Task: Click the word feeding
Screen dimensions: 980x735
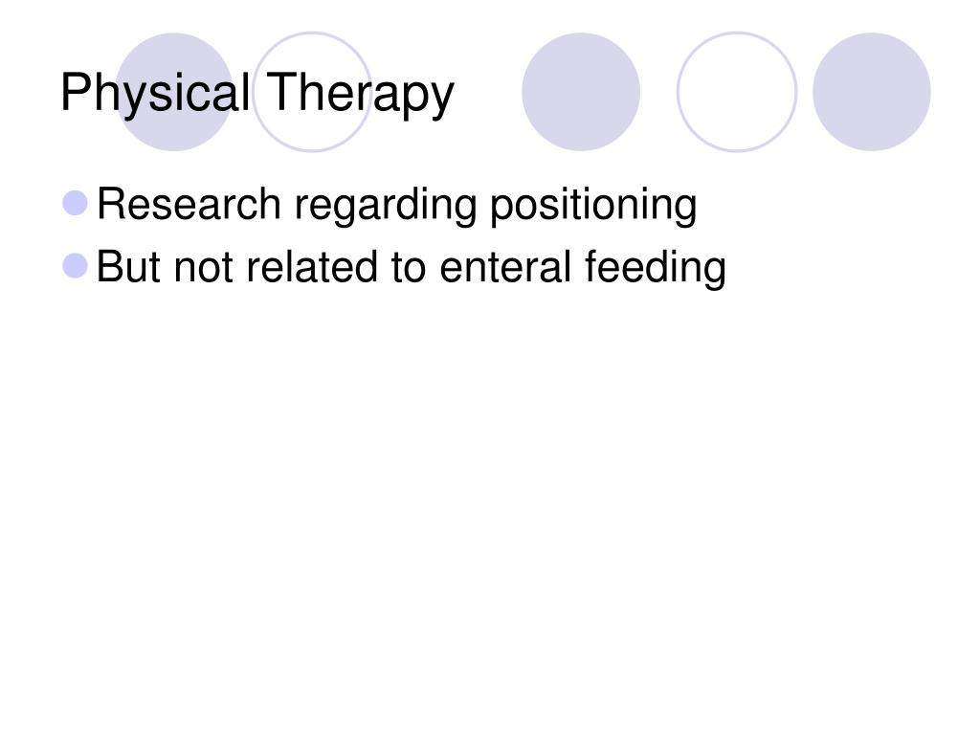Action: point(655,270)
